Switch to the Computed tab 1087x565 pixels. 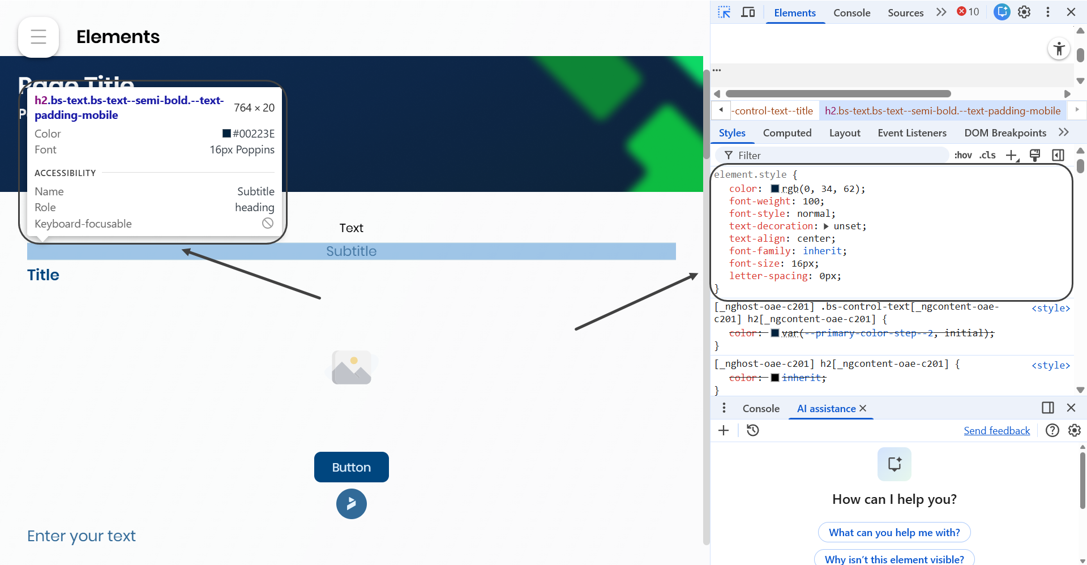click(x=787, y=133)
